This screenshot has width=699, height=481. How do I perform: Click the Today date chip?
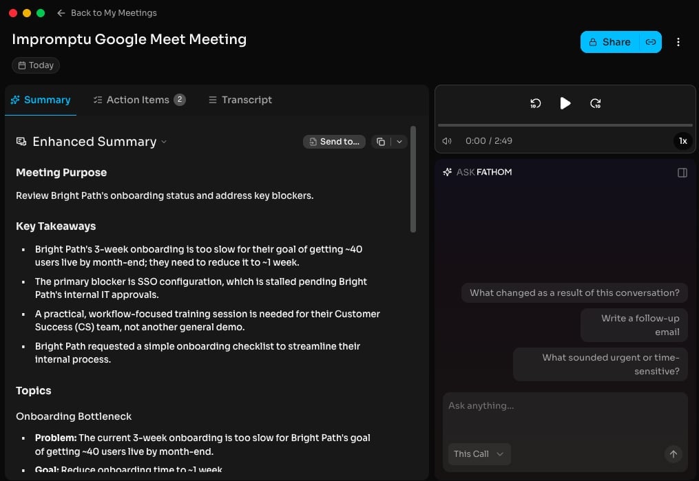pos(36,65)
